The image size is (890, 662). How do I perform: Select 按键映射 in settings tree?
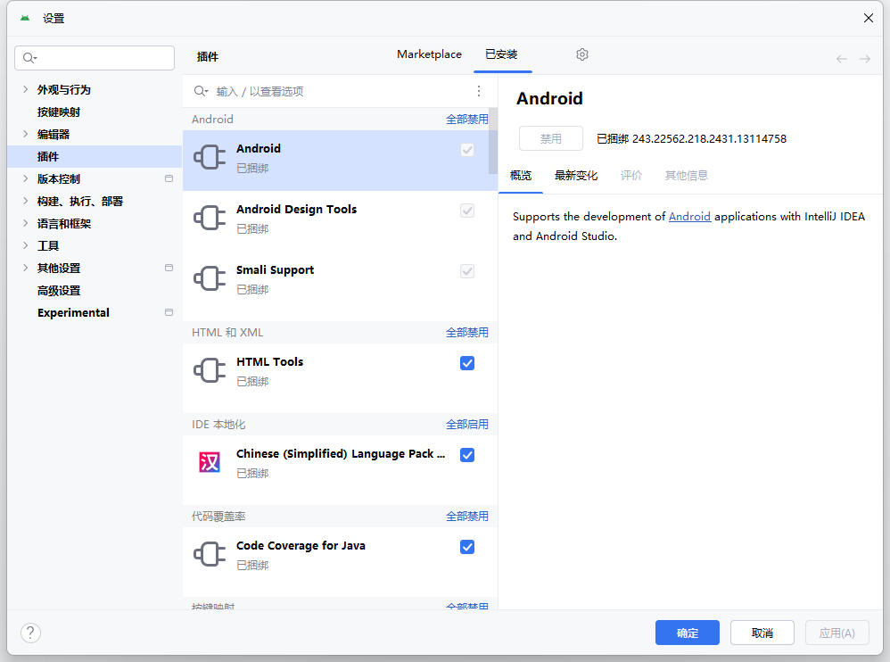(x=95, y=112)
